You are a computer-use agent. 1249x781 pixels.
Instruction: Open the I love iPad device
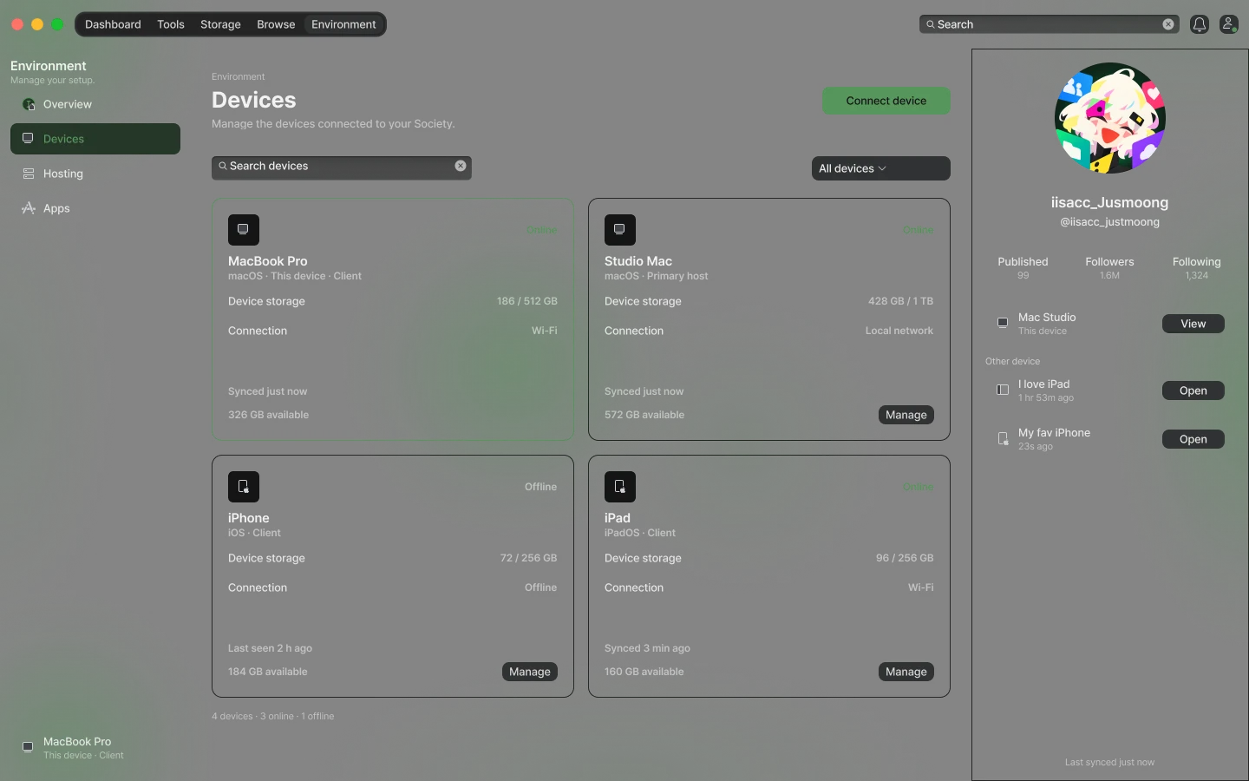point(1193,390)
